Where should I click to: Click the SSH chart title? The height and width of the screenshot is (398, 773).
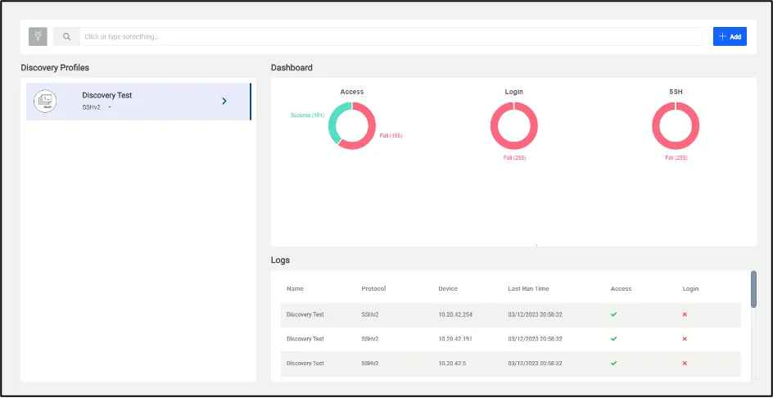676,92
